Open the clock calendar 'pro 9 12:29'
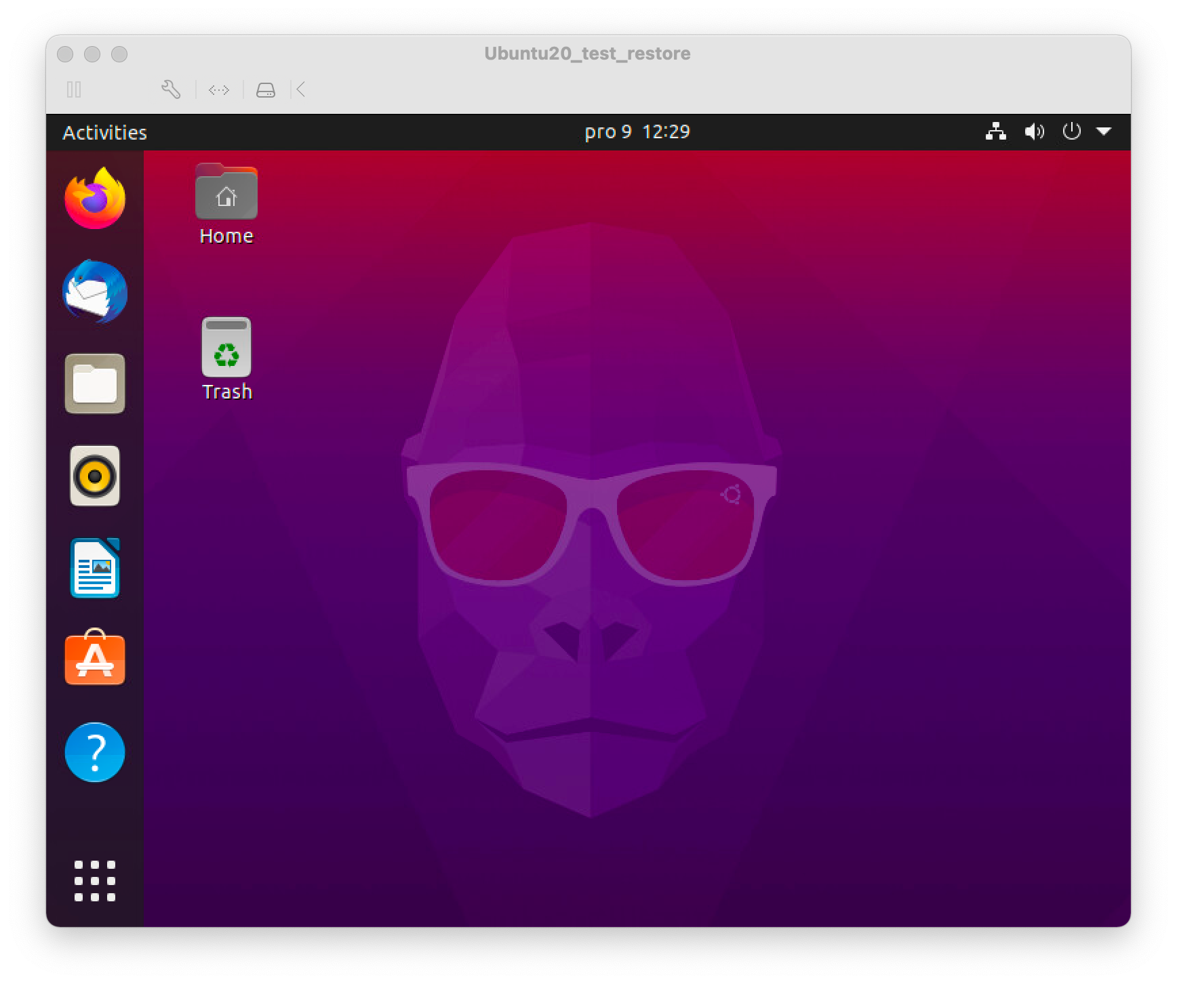 click(x=637, y=131)
